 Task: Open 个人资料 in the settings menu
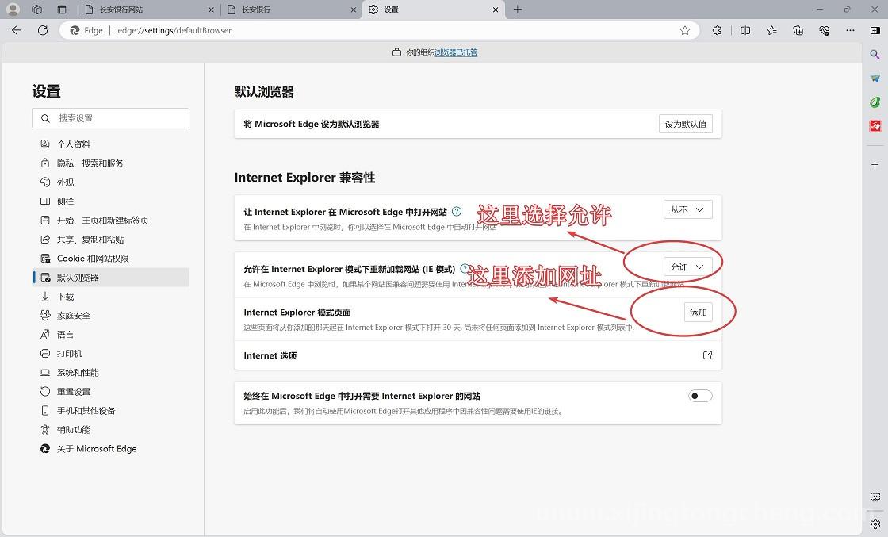pyautogui.click(x=111, y=144)
